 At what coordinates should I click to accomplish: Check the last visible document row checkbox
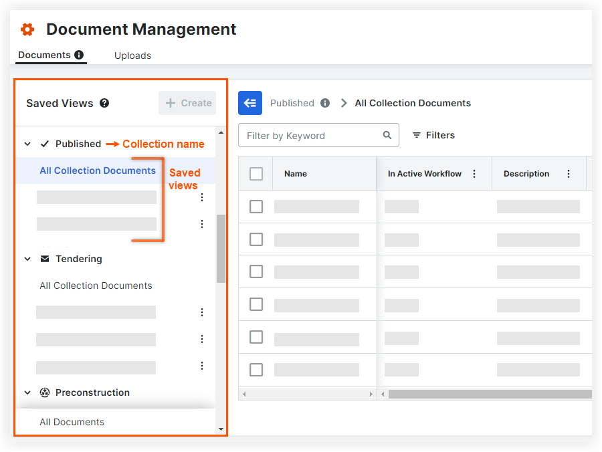tap(256, 370)
